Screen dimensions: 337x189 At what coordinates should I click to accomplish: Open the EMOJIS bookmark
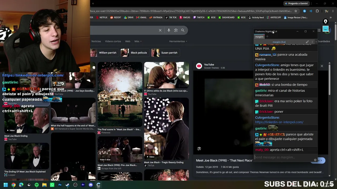tap(185, 18)
